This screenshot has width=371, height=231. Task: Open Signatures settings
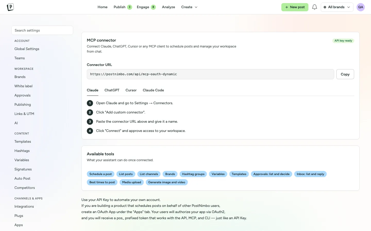click(23, 169)
